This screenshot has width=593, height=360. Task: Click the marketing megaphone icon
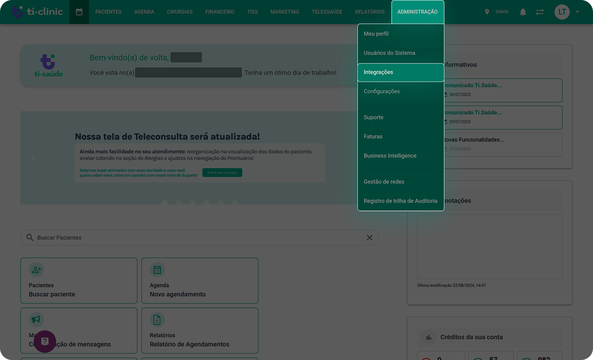point(36,319)
